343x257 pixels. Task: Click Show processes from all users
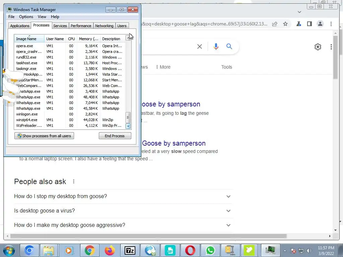pyautogui.click(x=44, y=136)
